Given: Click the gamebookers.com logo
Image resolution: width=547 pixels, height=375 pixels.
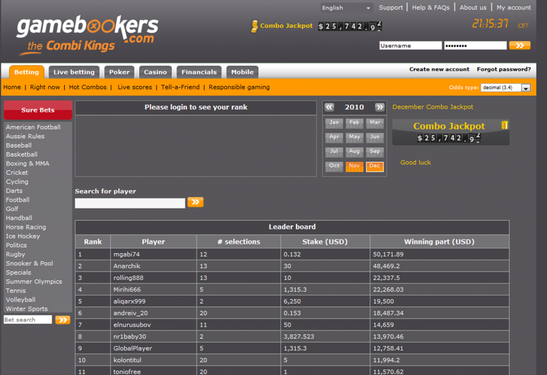Looking at the screenshot, I should pyautogui.click(x=87, y=35).
